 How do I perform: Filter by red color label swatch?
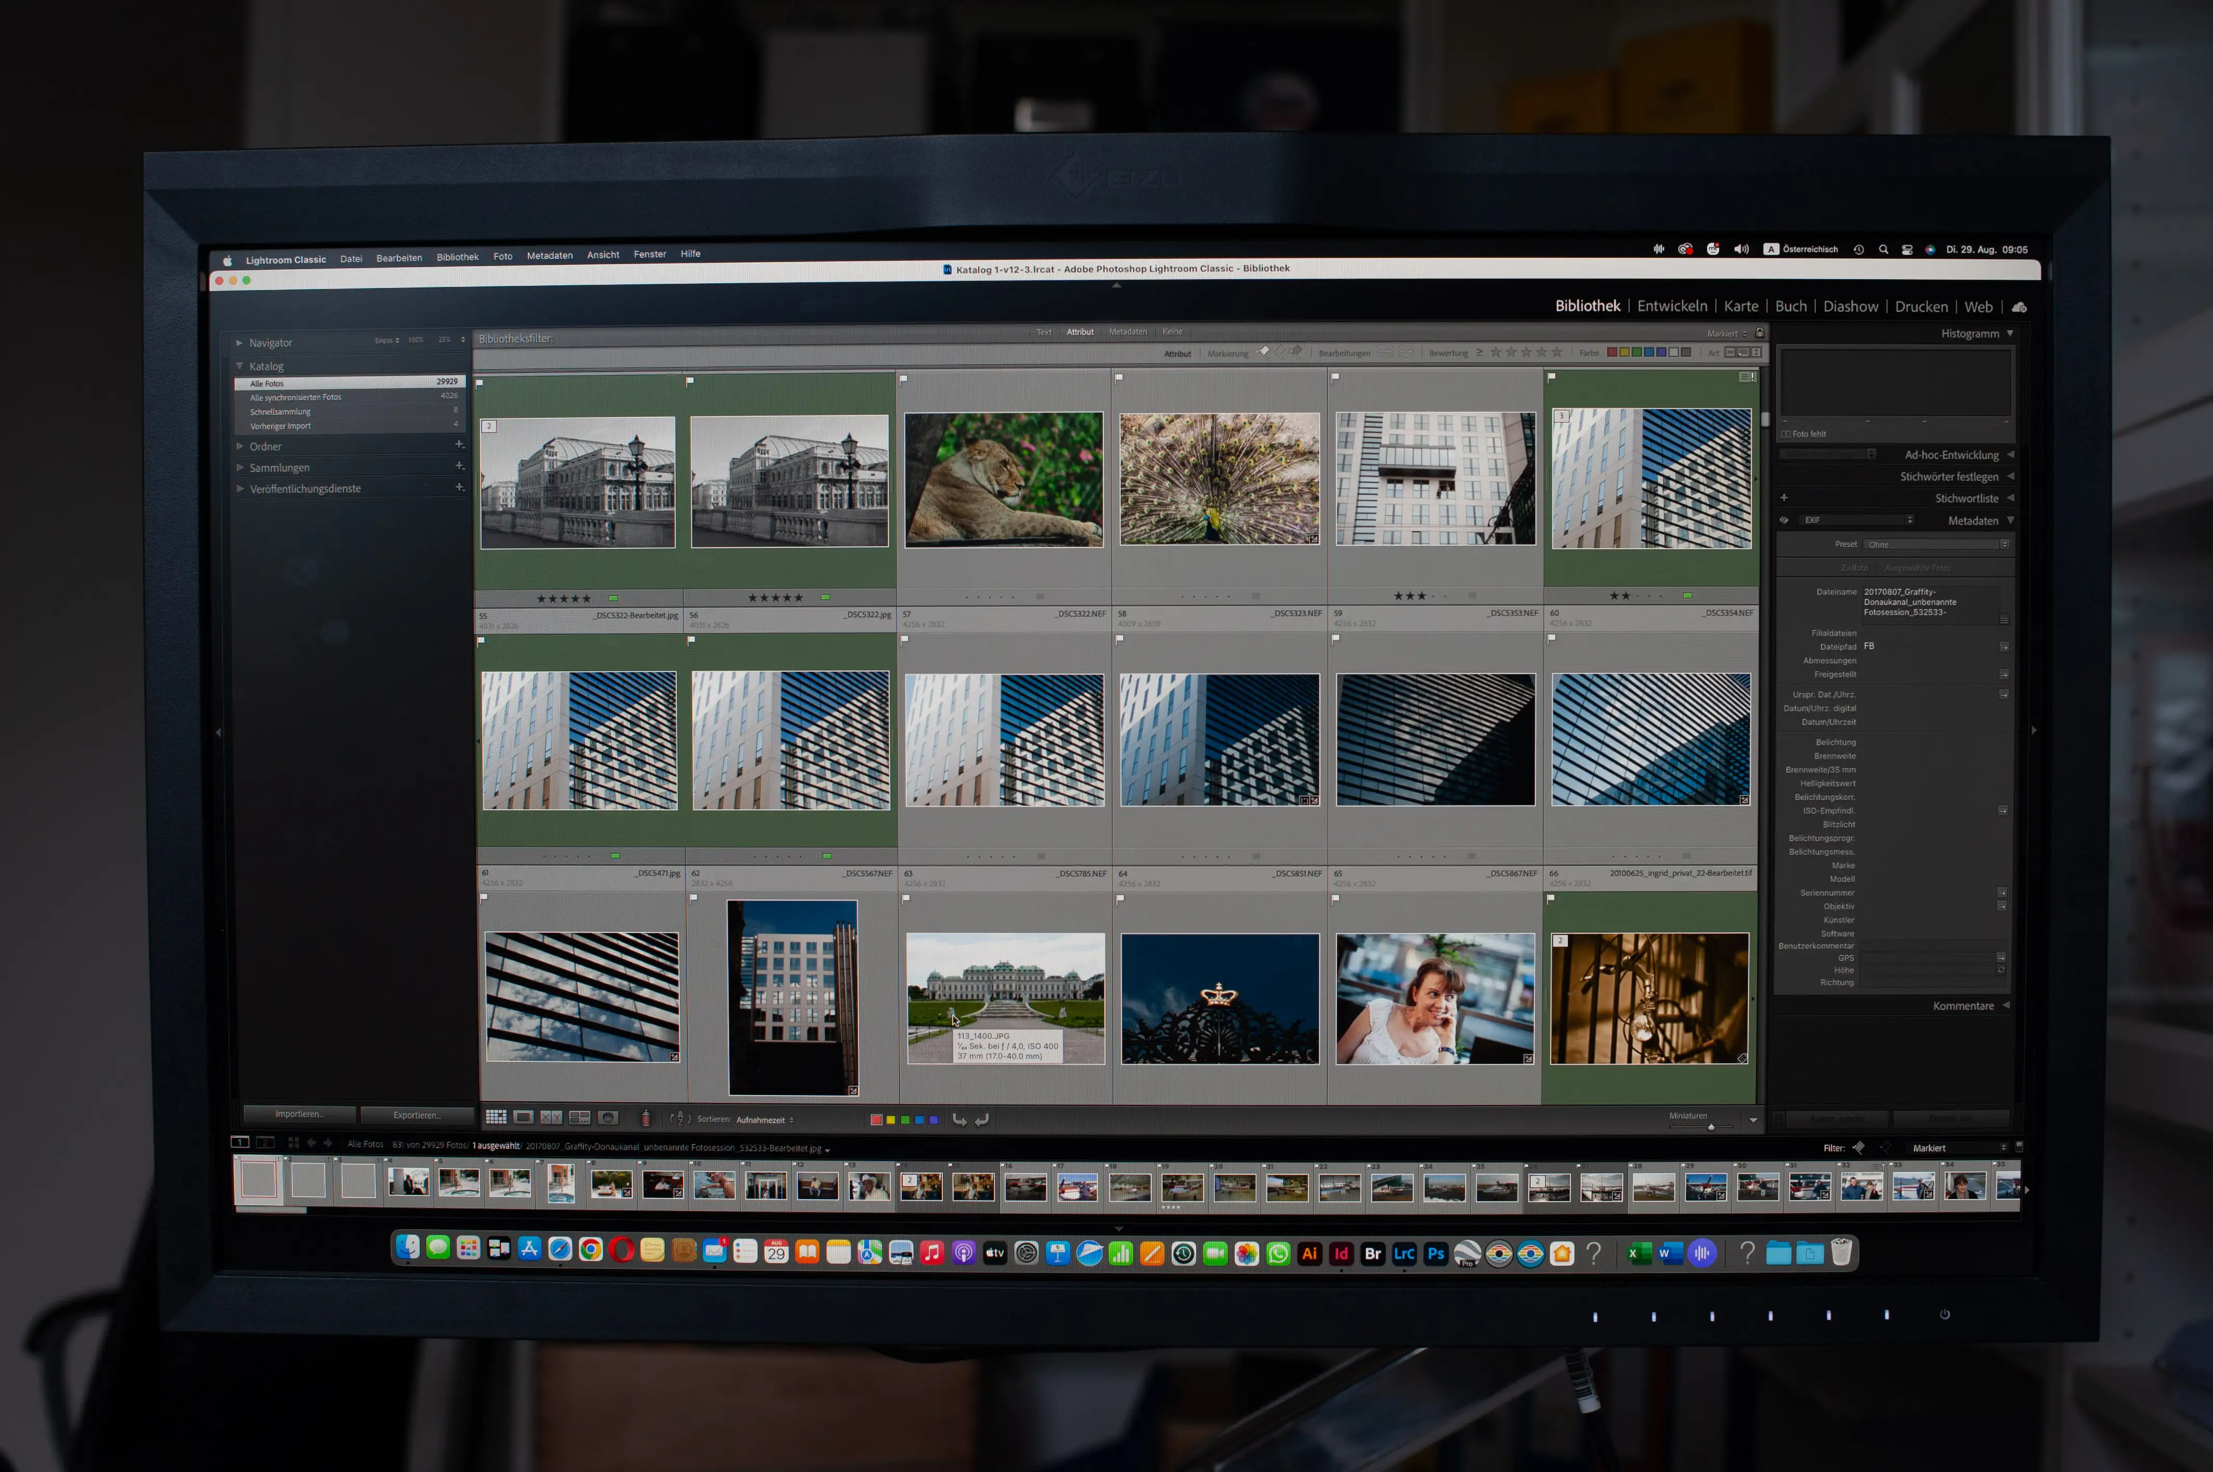click(x=1612, y=352)
